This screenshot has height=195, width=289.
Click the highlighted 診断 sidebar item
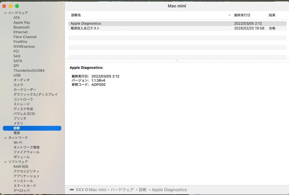click(32, 128)
